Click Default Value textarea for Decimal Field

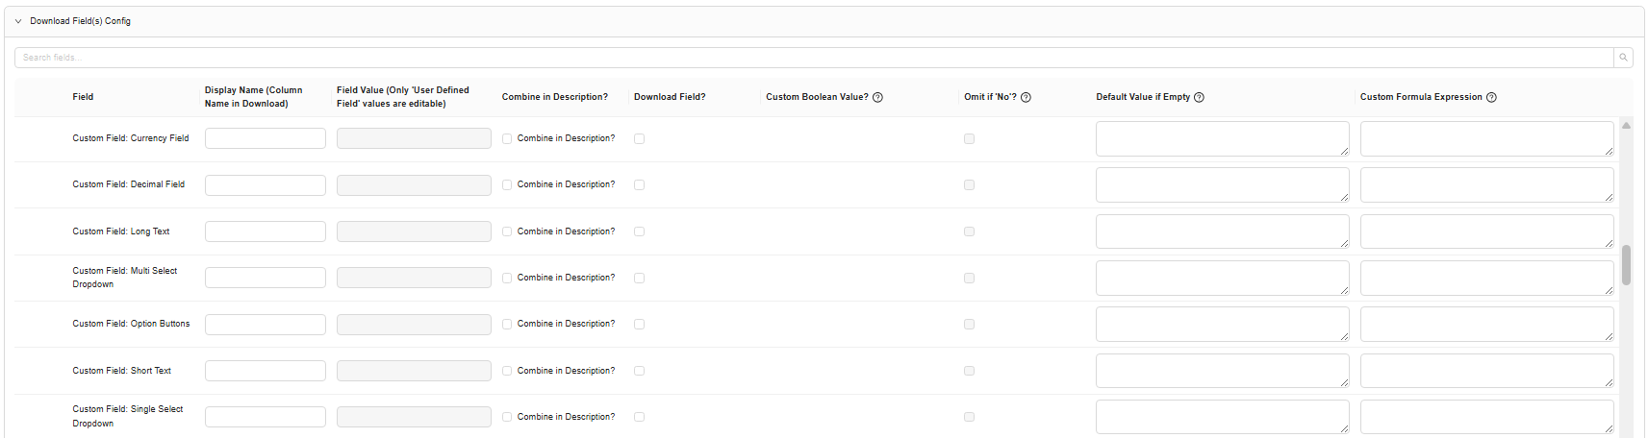[x=1221, y=184]
